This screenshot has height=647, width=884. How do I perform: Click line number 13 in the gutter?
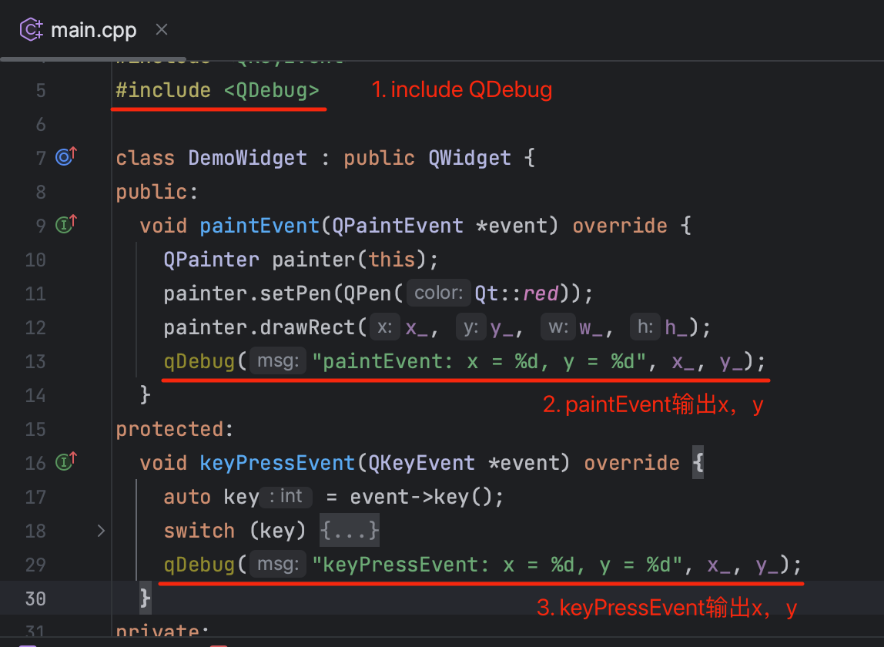tap(35, 361)
